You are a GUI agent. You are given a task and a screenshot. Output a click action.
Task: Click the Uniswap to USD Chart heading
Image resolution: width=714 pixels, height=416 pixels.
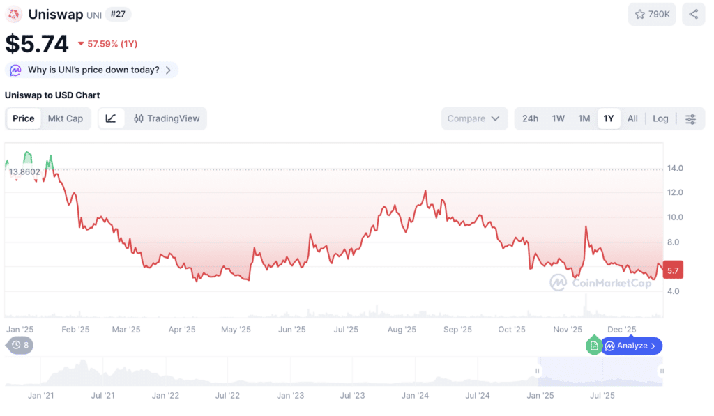52,95
